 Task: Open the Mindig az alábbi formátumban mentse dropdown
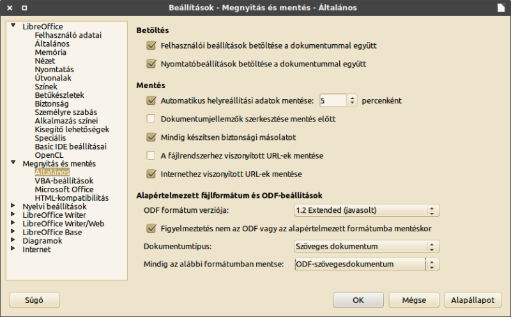pos(367,264)
